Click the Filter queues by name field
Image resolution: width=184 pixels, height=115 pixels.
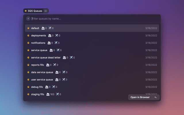click(86, 19)
